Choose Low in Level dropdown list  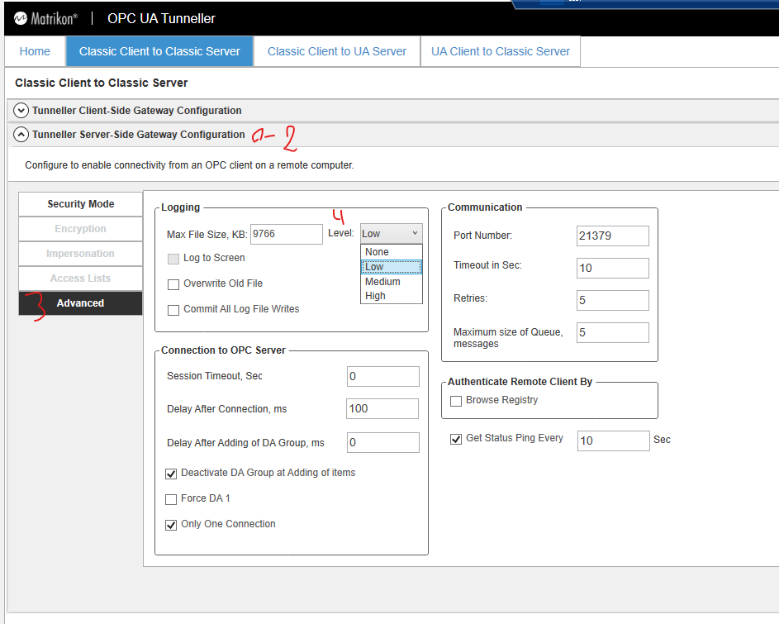pyautogui.click(x=392, y=267)
